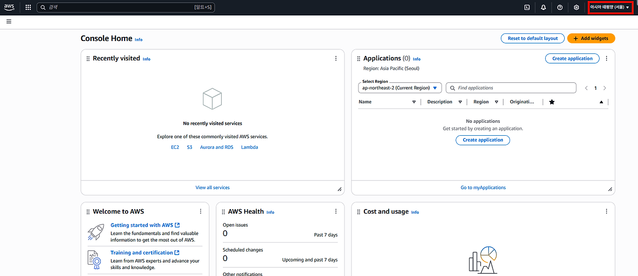638x276 pixels.
Task: Click the AWS logo
Action: (9, 7)
